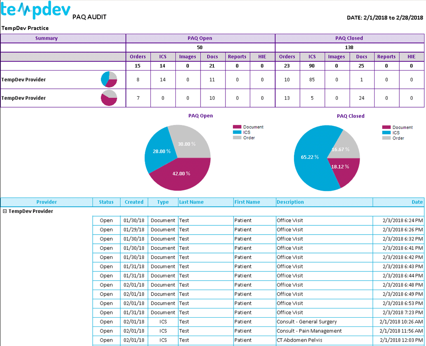
Task: Select the second provider's pie chart thumbnail
Action: (x=109, y=98)
